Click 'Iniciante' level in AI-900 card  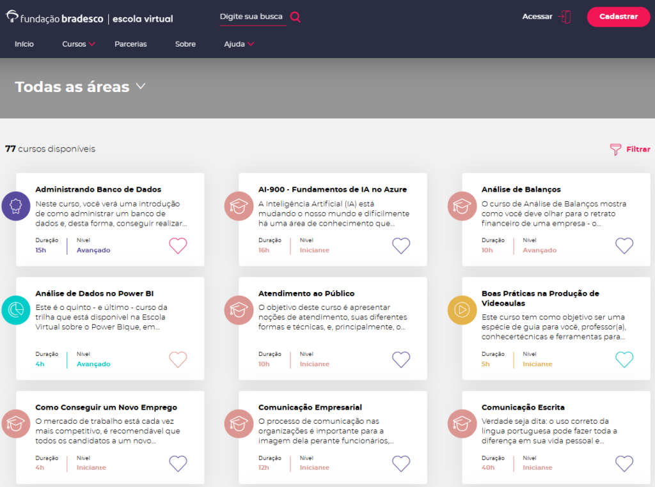[315, 250]
